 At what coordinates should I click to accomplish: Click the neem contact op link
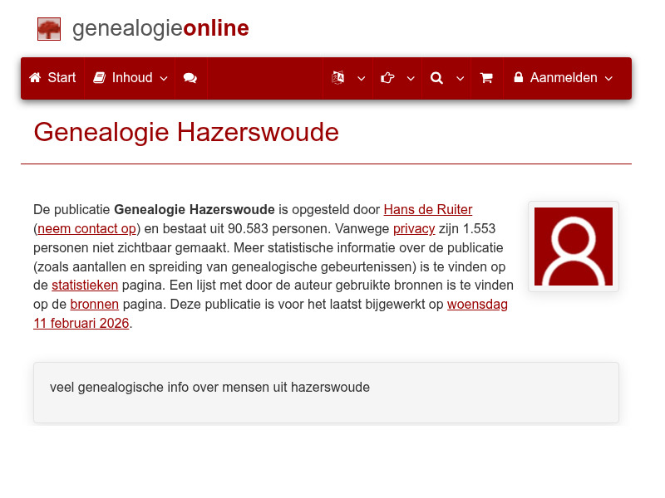86,228
